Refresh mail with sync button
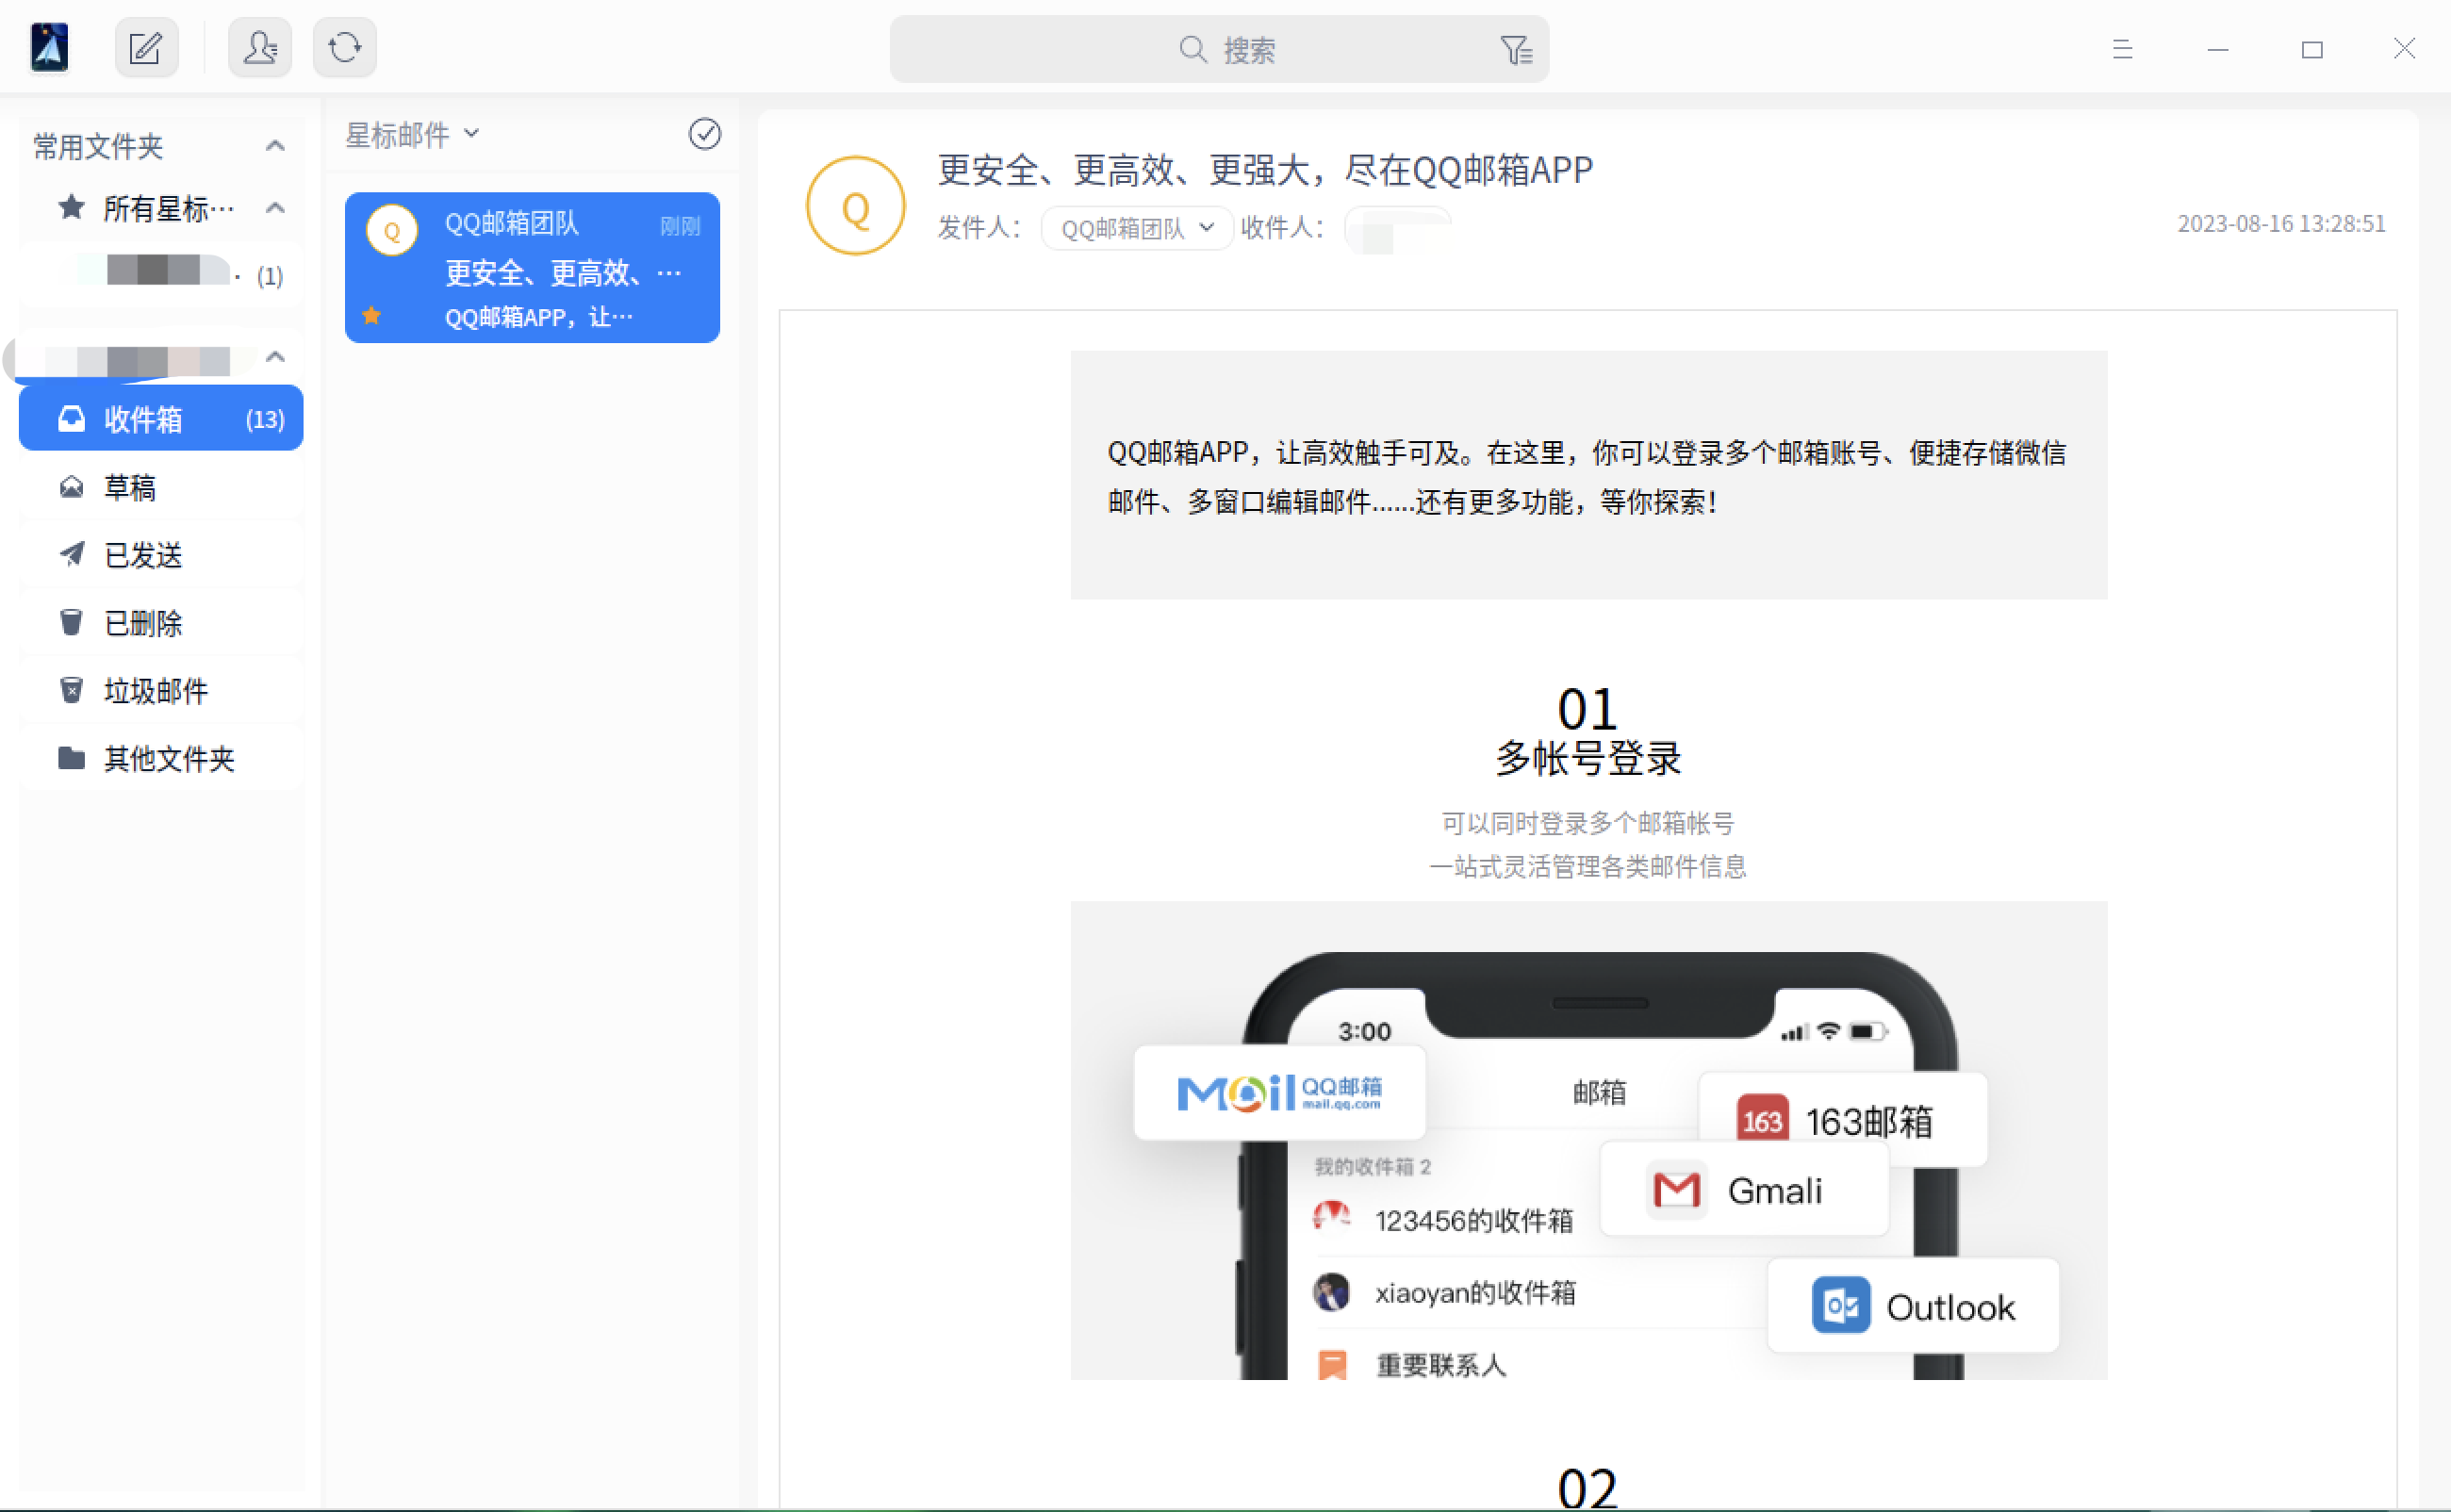This screenshot has width=2451, height=1512. click(x=345, y=47)
